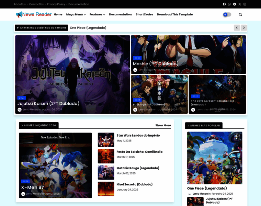Open Star Wars Lendas do Império title
Viewport: 261px width, 206px height.
pyautogui.click(x=138, y=136)
